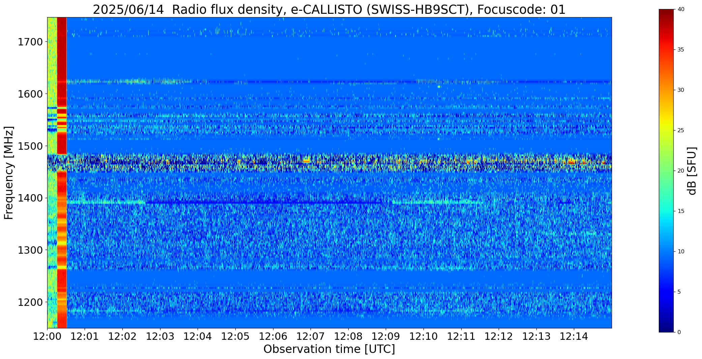The width and height of the screenshot is (702, 359).
Task: Click the 1700 frequency tick label
Action: coord(30,42)
